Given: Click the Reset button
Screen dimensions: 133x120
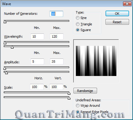Looking at the screenshot, I should [117, 22].
